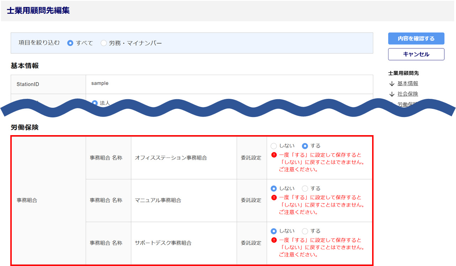
Task: Set サポートデスク事務組合 委託設定 to する
Action: [x=305, y=231]
